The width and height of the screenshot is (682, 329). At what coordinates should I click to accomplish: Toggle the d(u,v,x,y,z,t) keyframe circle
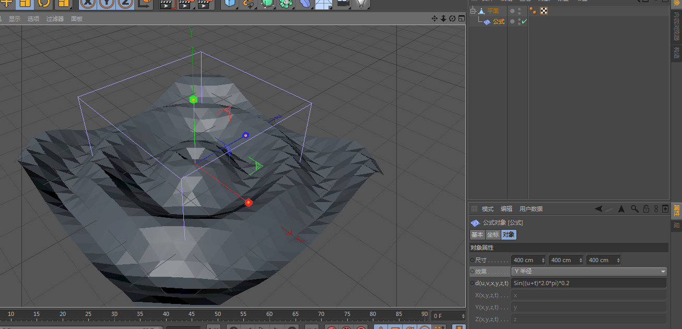point(473,283)
